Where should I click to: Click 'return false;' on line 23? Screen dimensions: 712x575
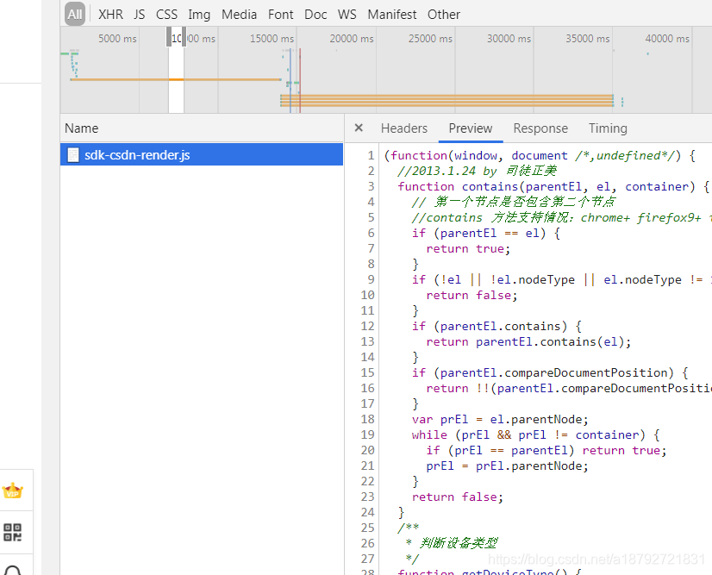pyautogui.click(x=457, y=497)
